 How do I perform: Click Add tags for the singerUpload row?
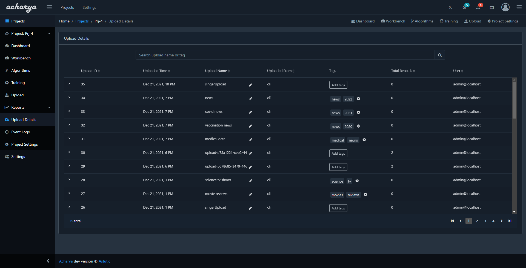pyautogui.click(x=338, y=85)
